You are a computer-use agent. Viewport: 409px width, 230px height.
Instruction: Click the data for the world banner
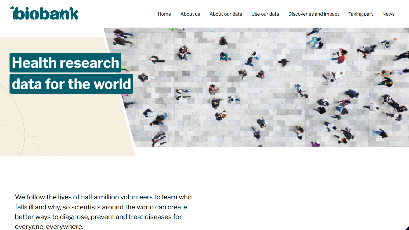click(x=71, y=84)
